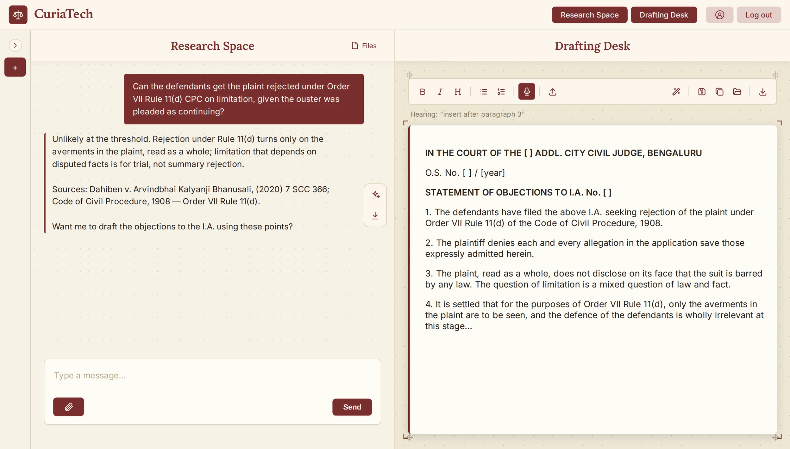The image size is (790, 449).
Task: Start a new chat with the plus button
Action: pos(15,67)
